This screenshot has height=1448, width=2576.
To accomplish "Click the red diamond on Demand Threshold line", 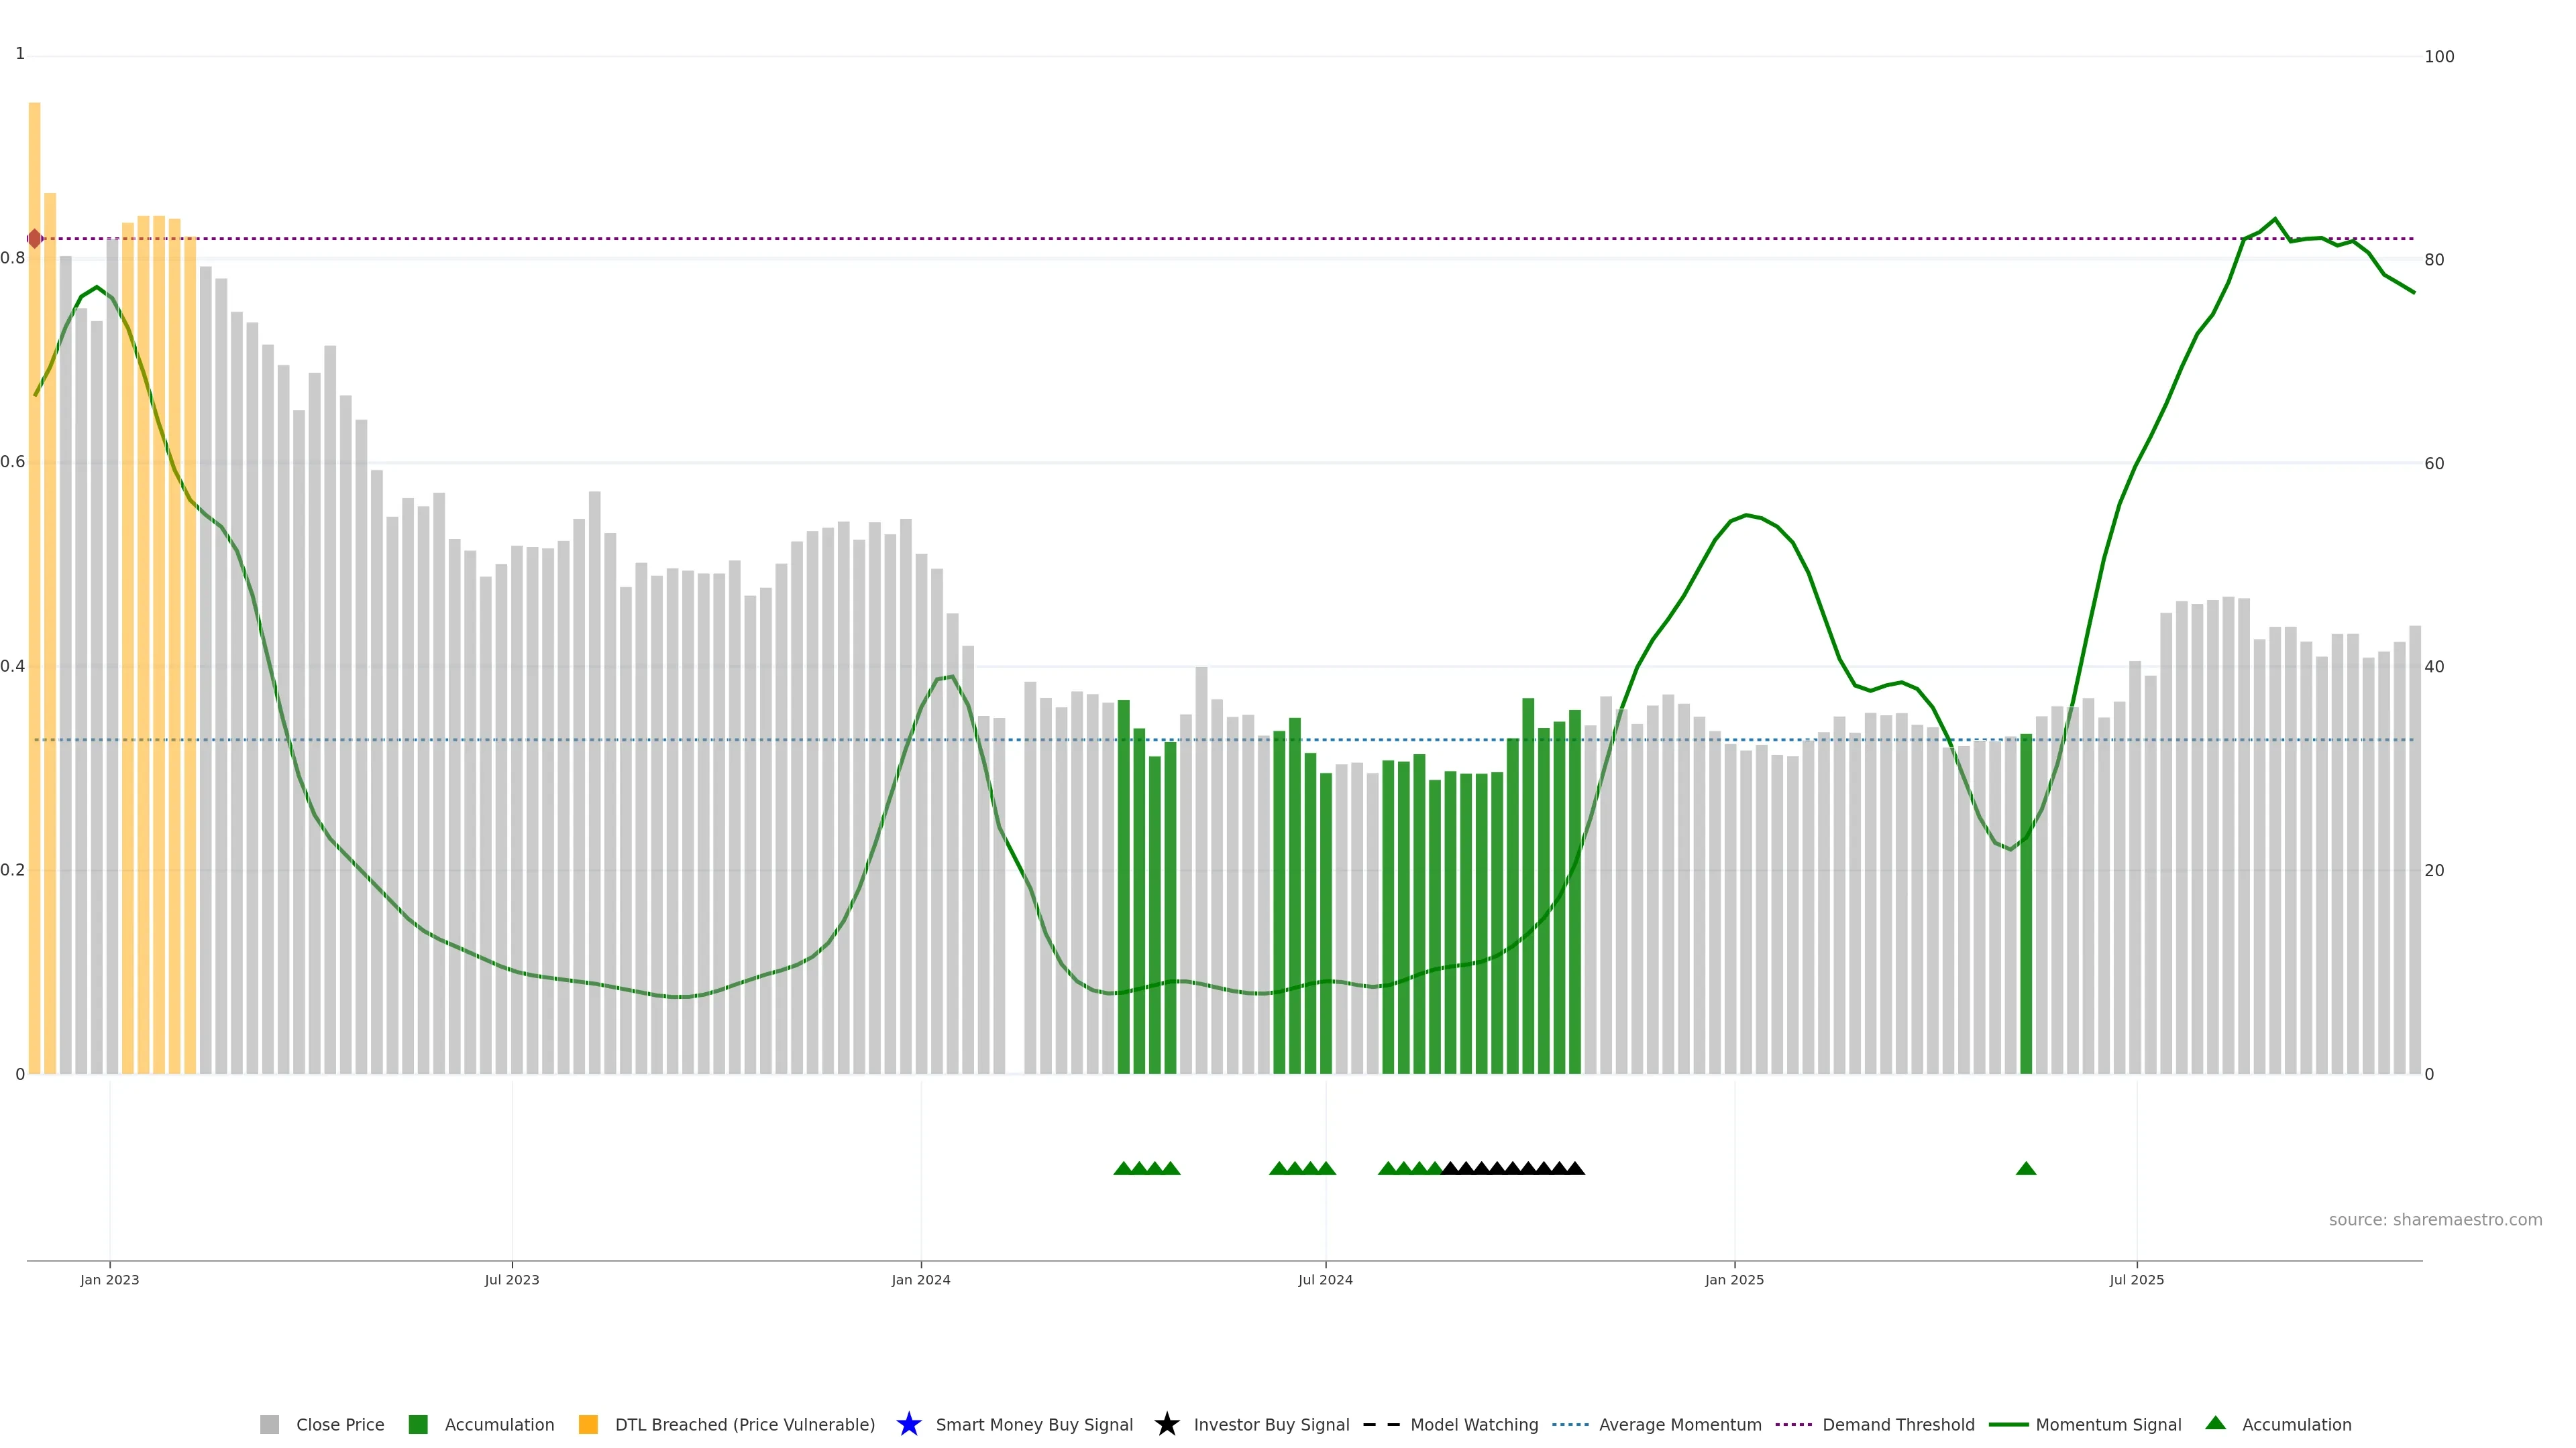I will point(35,239).
